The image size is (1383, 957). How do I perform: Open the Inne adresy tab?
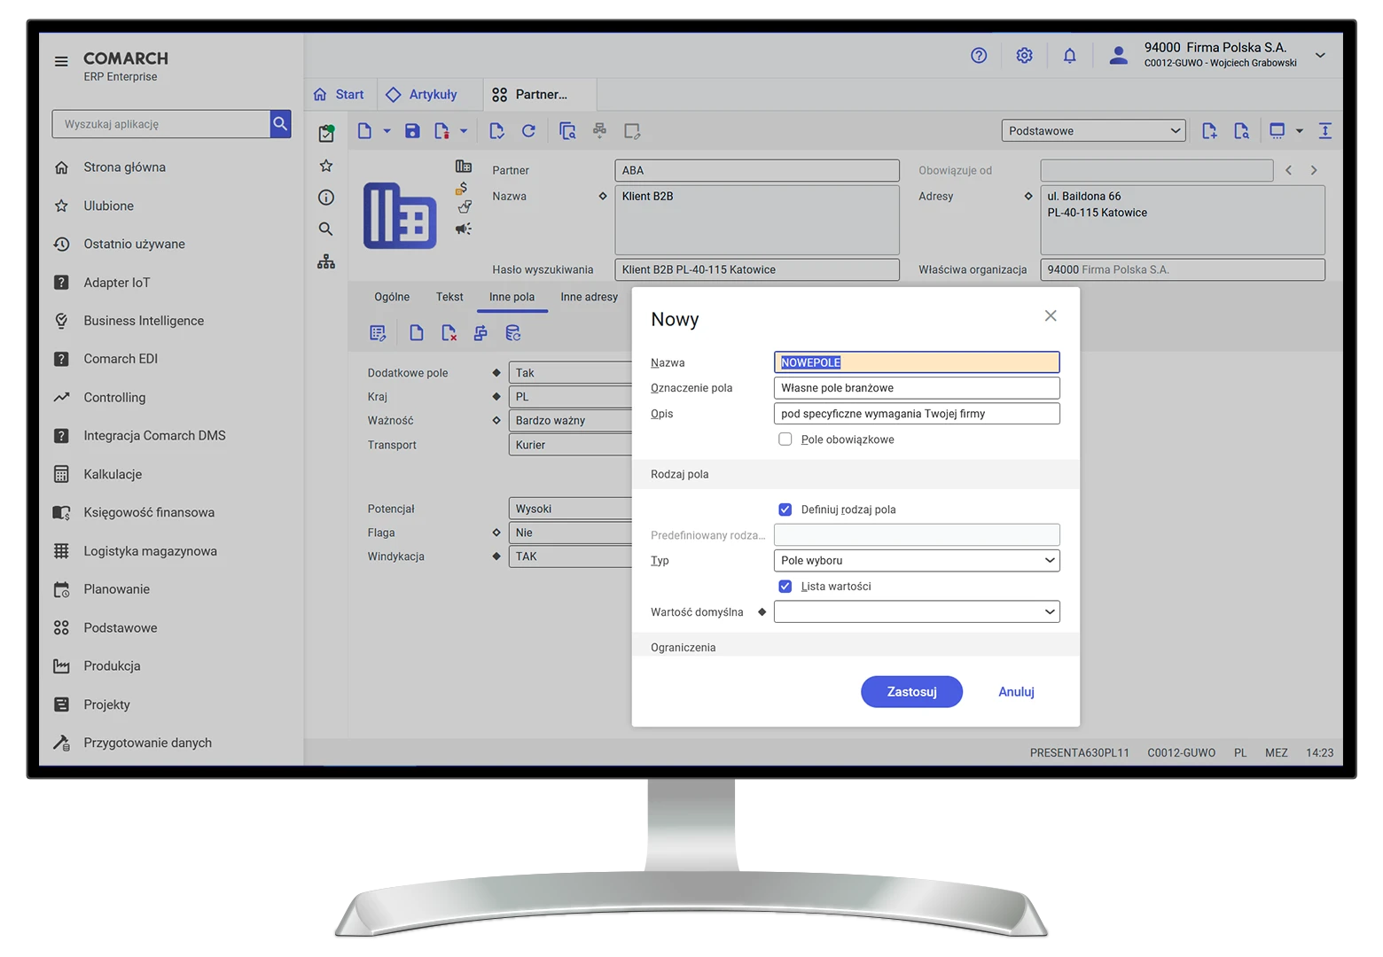click(589, 297)
